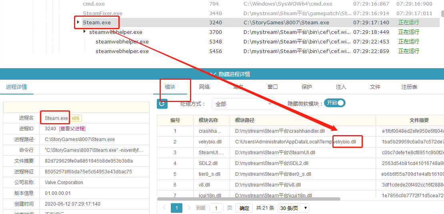Select the 窗口 tab
The height and width of the screenshot is (214, 444).
pyautogui.click(x=273, y=87)
